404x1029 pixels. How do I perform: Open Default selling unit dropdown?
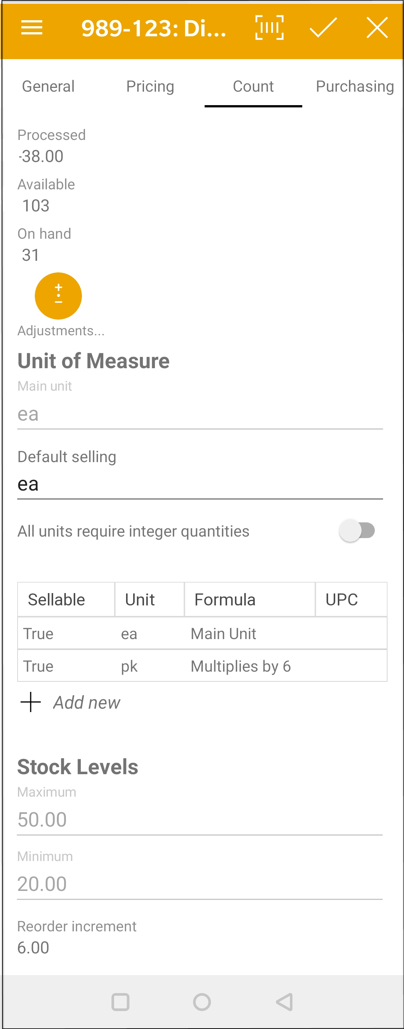200,484
